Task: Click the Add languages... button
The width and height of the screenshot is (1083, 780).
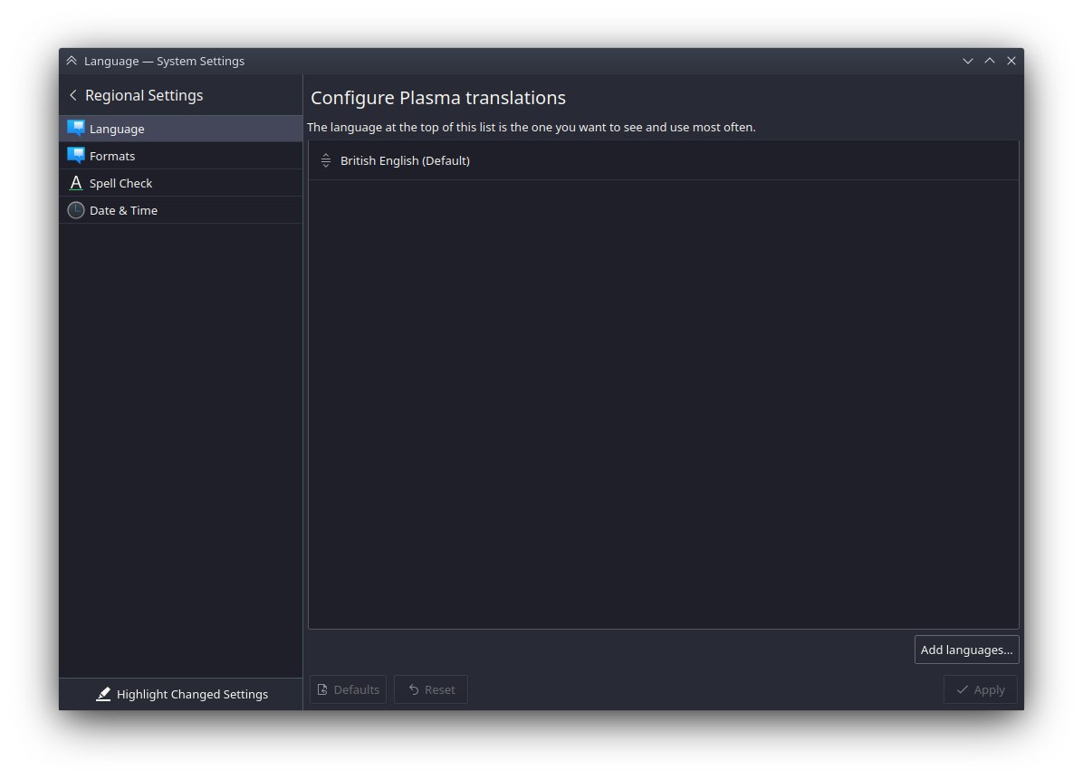Action: coord(966,650)
